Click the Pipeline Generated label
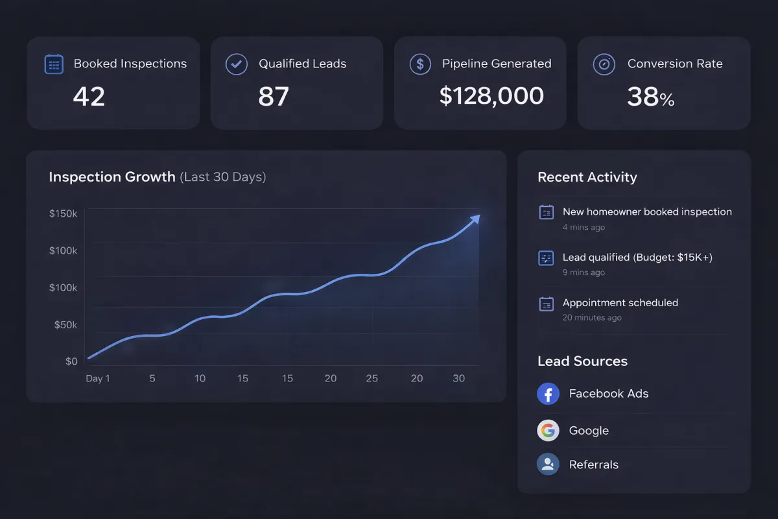778x519 pixels. [x=497, y=64]
